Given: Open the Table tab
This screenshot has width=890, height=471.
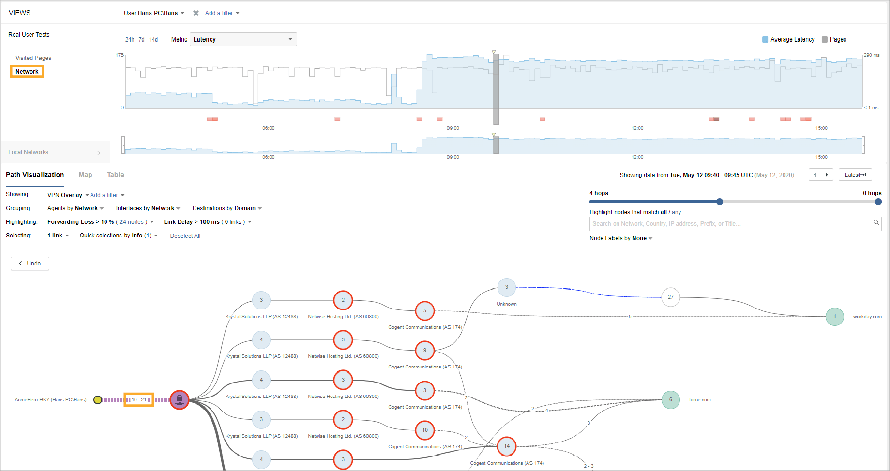Looking at the screenshot, I should [x=116, y=175].
